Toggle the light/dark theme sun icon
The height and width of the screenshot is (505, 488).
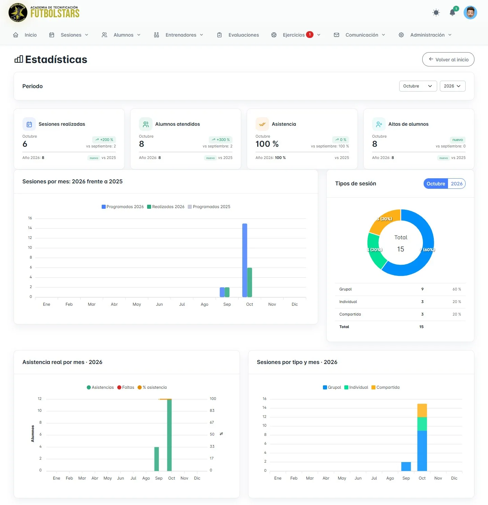tap(436, 13)
